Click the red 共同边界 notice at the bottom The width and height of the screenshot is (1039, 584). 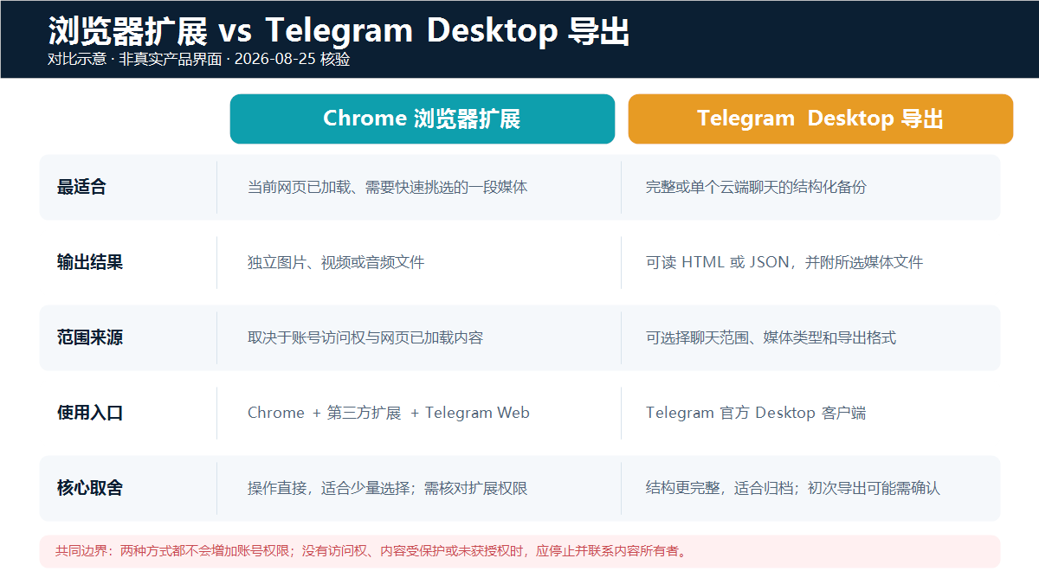tap(519, 551)
